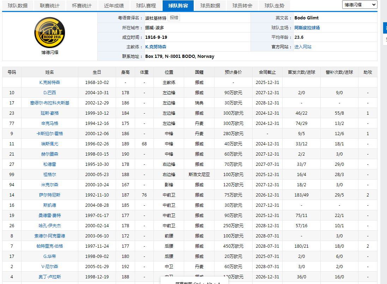Switch to the 球队数据 tab
The height and width of the screenshot is (284, 387).
tap(18, 6)
